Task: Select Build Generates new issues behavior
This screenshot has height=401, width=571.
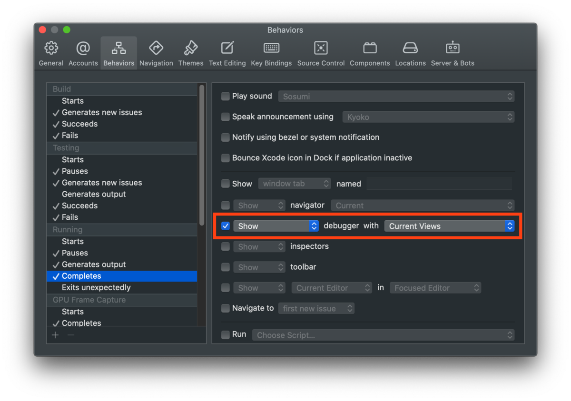Action: tap(122, 112)
